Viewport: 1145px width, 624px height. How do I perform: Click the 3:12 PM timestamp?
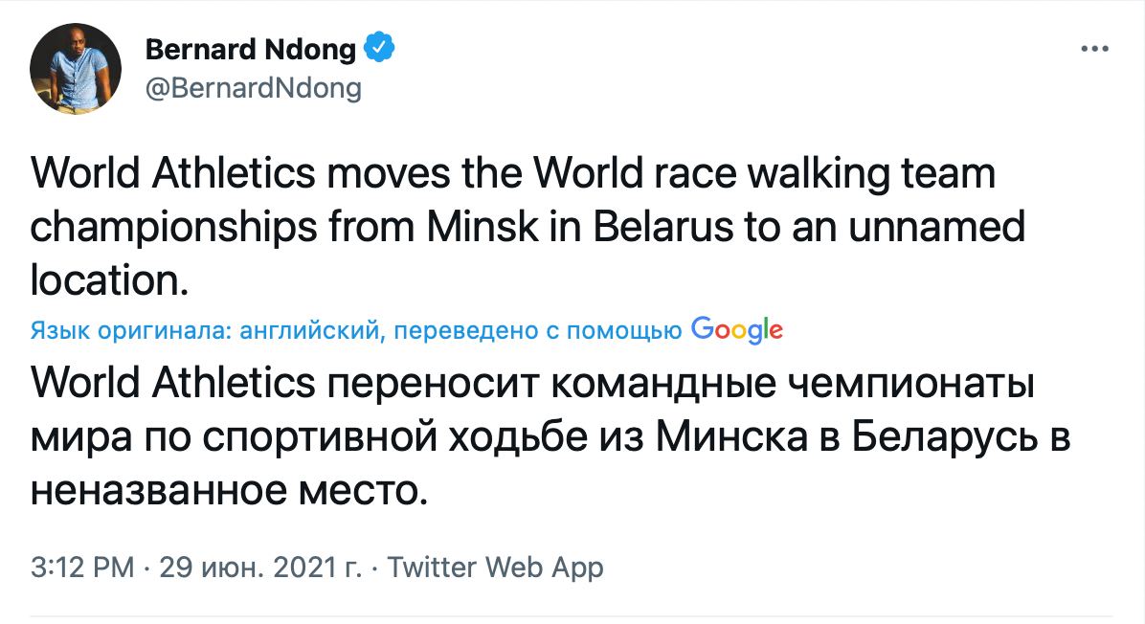pyautogui.click(x=82, y=567)
